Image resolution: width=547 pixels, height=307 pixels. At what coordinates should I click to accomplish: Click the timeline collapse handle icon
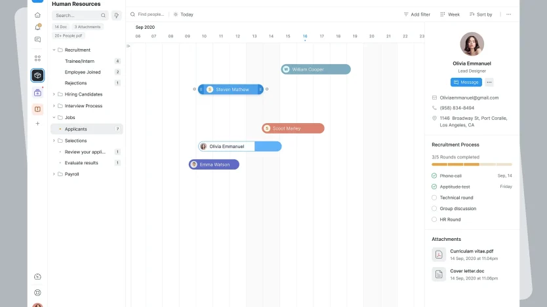click(129, 46)
